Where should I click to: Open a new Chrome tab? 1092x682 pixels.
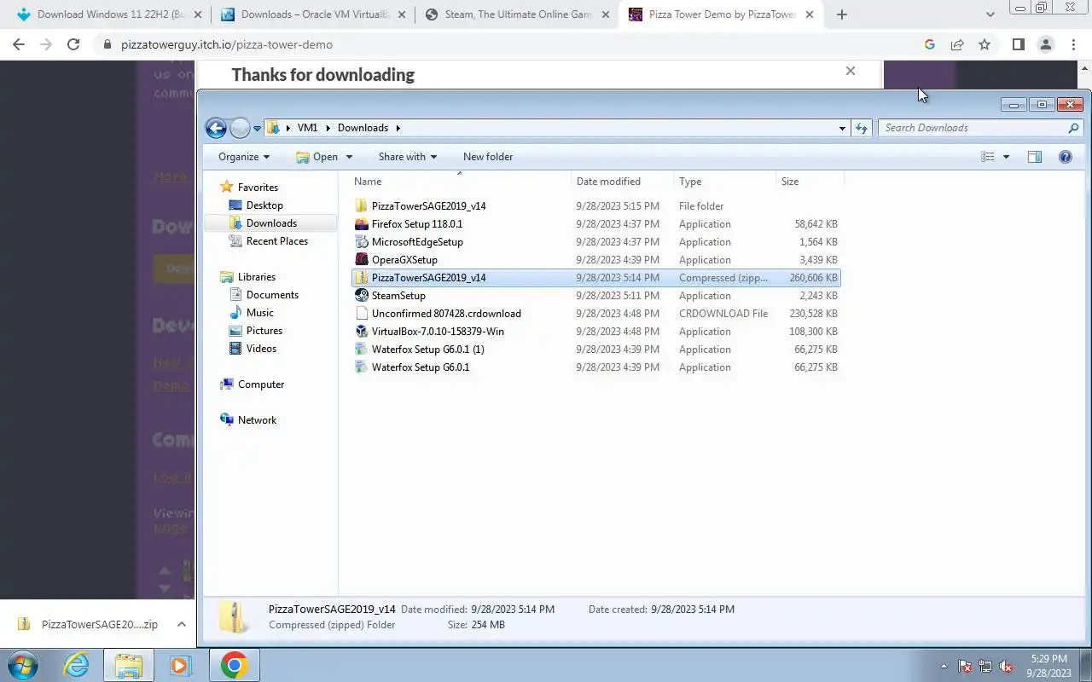[x=842, y=14]
